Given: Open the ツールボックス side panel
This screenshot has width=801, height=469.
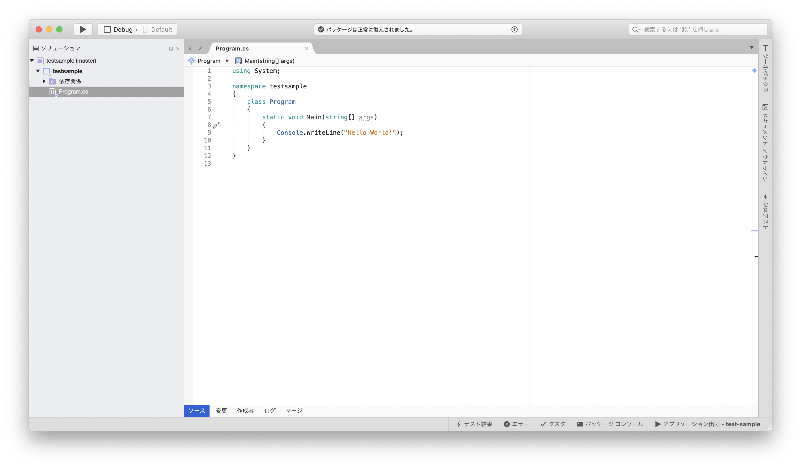Looking at the screenshot, I should click(765, 69).
